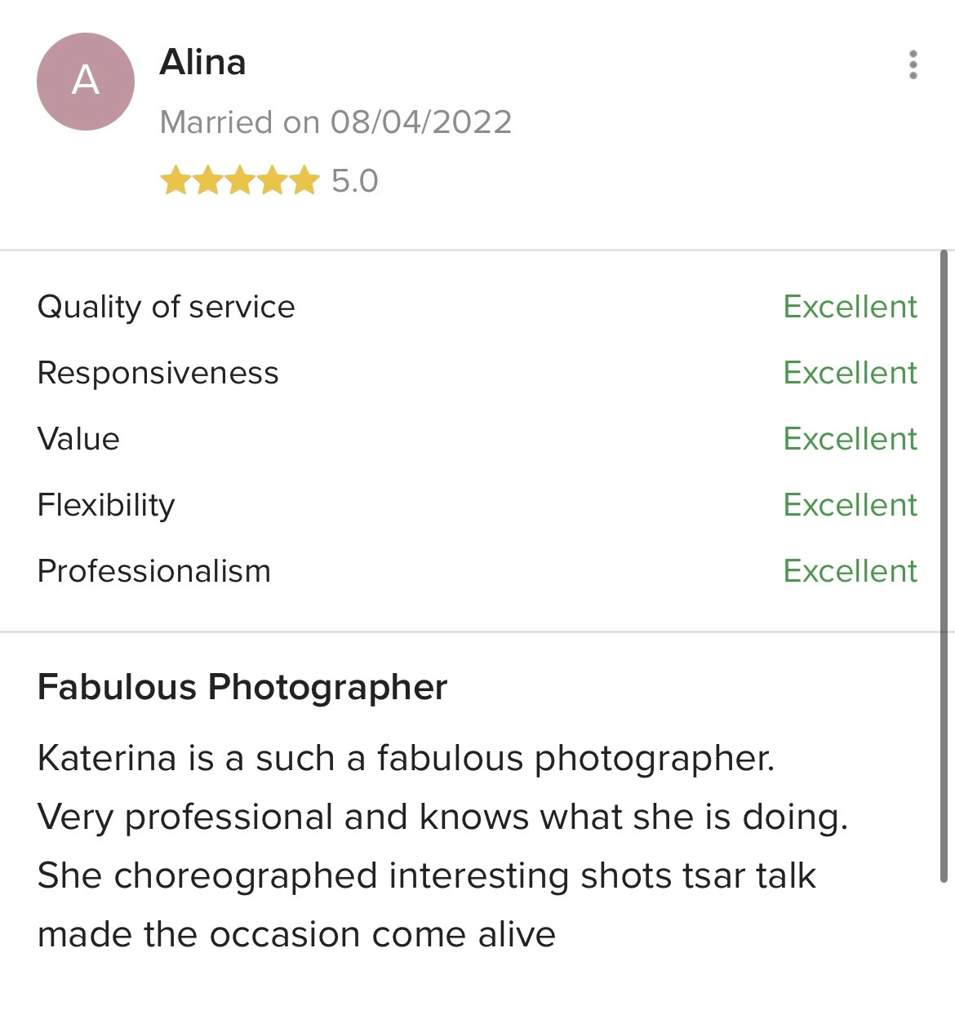Click the 5.0 rating score label

[x=353, y=181]
